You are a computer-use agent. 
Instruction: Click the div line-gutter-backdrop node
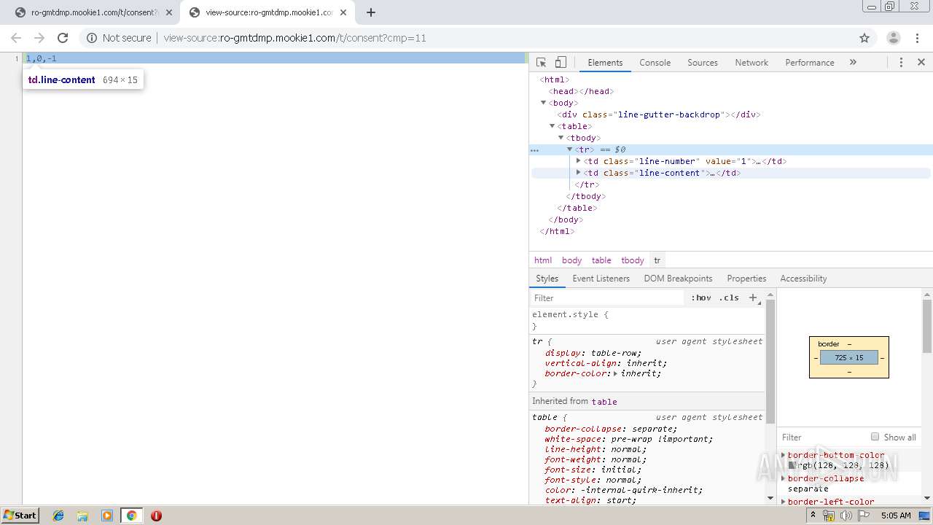[x=659, y=114]
